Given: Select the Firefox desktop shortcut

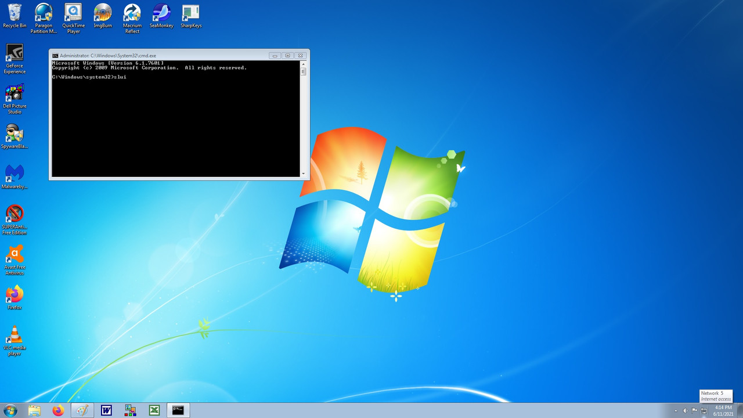Looking at the screenshot, I should point(15,298).
